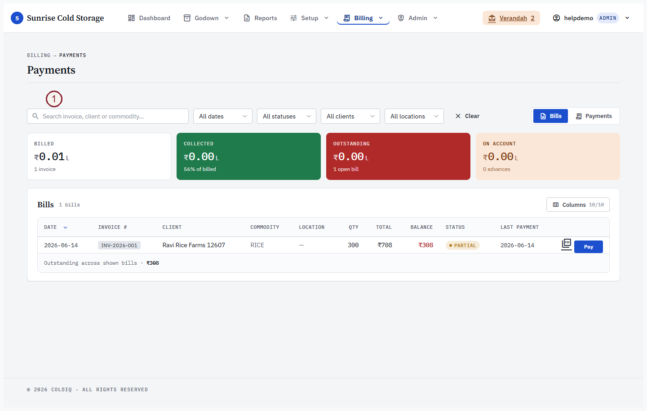Click the BALANCE column header
Viewport: 647px width, 411px height.
tap(421, 227)
